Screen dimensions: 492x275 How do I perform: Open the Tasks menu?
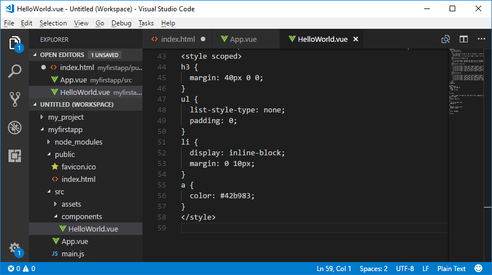pos(146,23)
